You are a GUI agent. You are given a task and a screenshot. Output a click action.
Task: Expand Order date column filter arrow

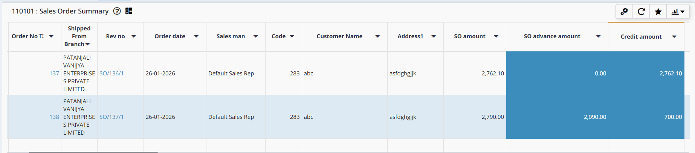pyautogui.click(x=196, y=36)
